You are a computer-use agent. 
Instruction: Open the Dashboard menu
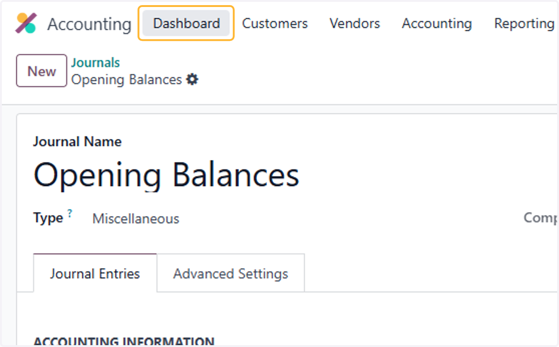(x=186, y=23)
